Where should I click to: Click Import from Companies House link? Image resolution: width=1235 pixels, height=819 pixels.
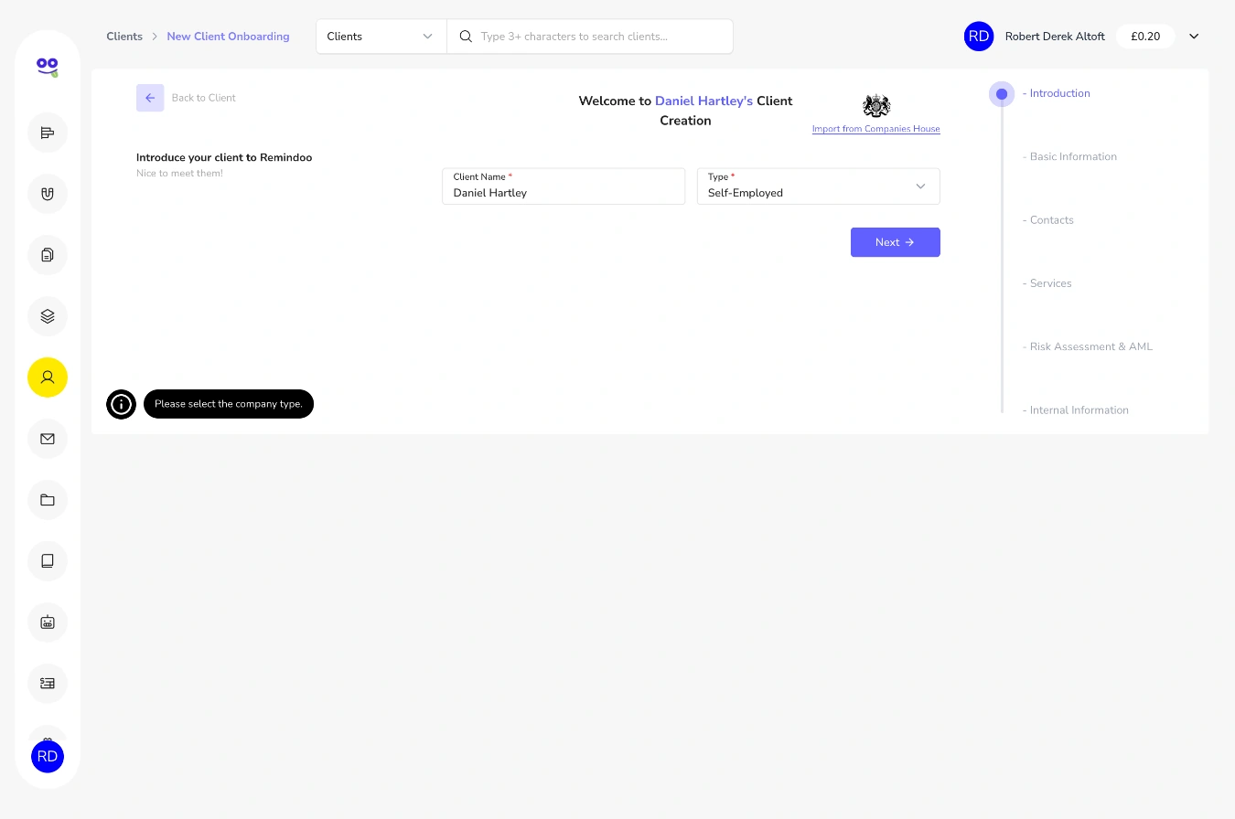876,129
